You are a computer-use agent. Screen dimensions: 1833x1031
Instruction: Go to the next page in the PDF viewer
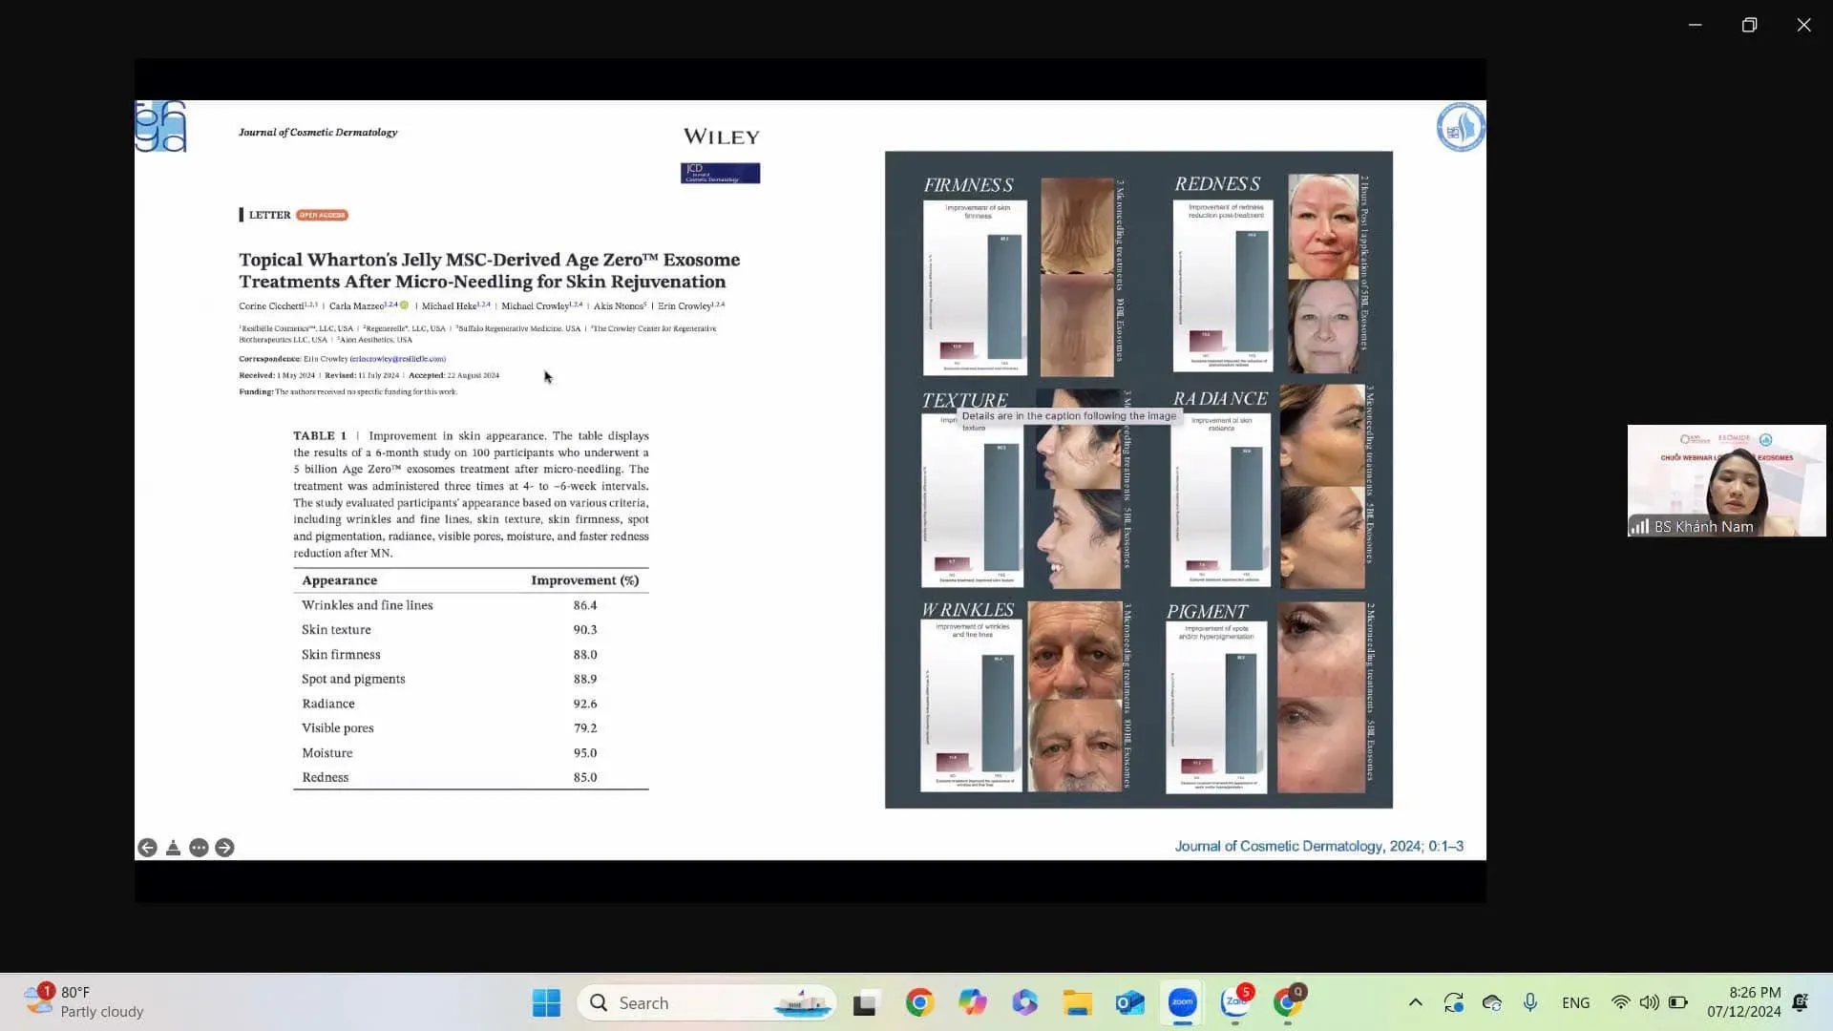tap(225, 847)
